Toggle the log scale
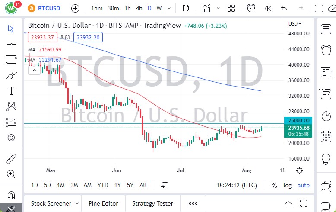This screenshot has height=212, width=336. pos(287,185)
